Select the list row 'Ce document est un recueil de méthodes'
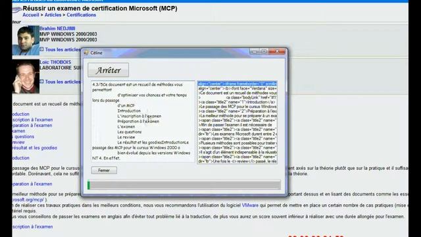The height and width of the screenshot is (237, 421). pos(237,93)
